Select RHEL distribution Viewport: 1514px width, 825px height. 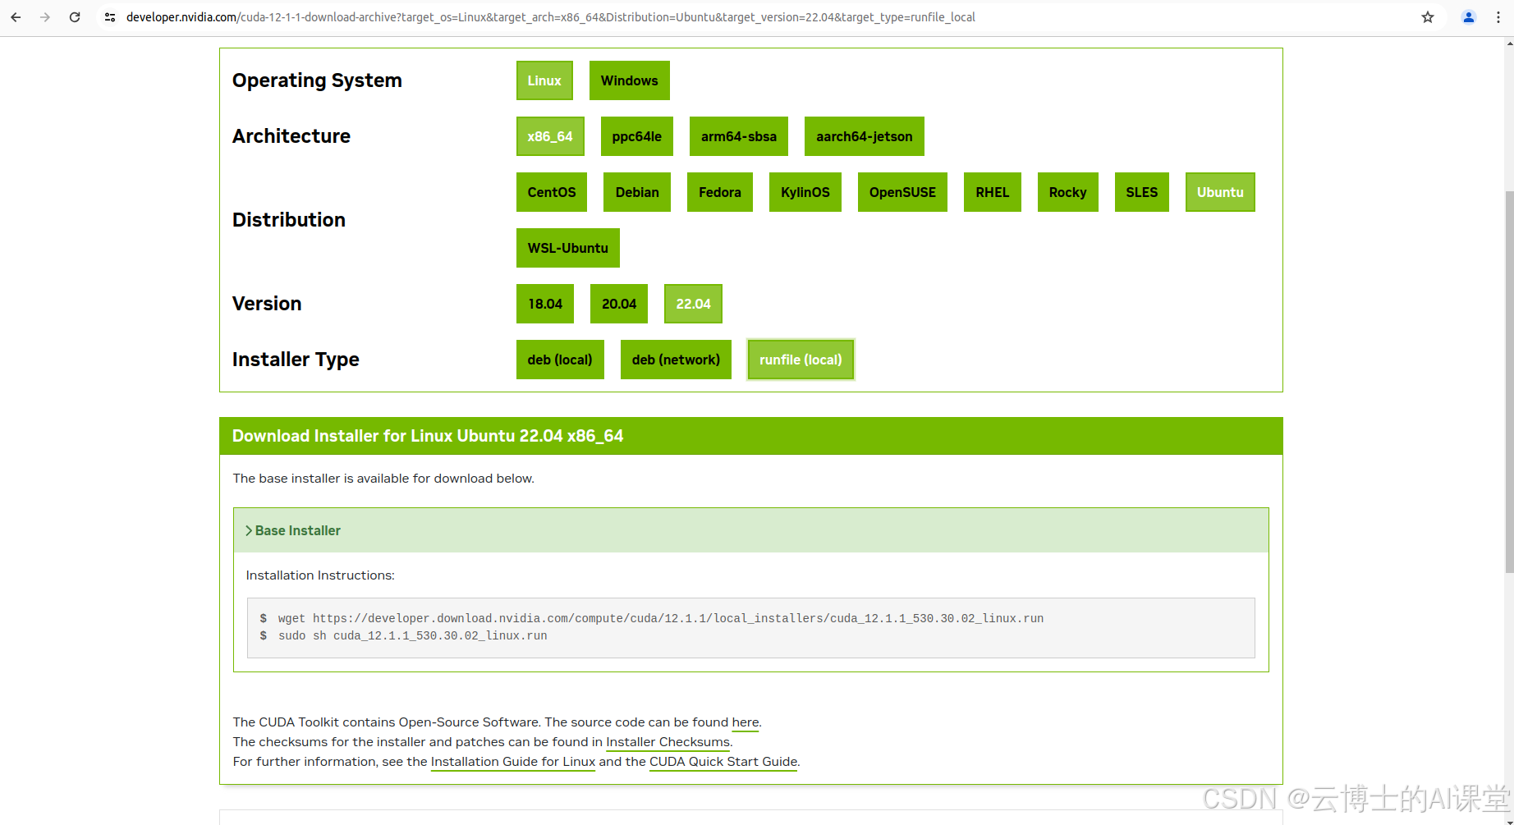pos(993,192)
